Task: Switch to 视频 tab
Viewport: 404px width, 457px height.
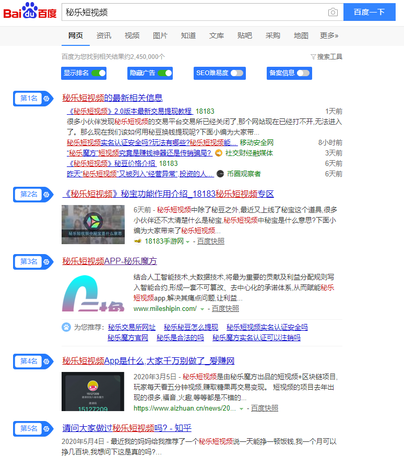Action: (132, 36)
